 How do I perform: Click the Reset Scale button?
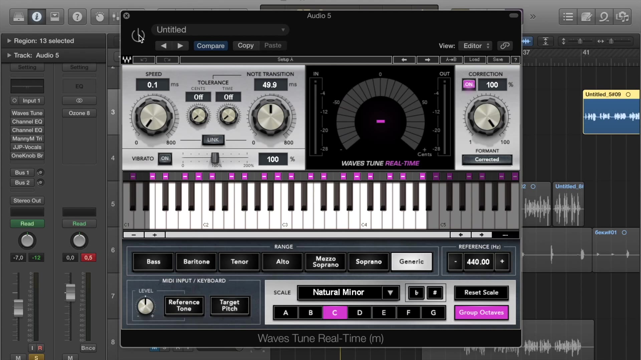[x=481, y=292]
